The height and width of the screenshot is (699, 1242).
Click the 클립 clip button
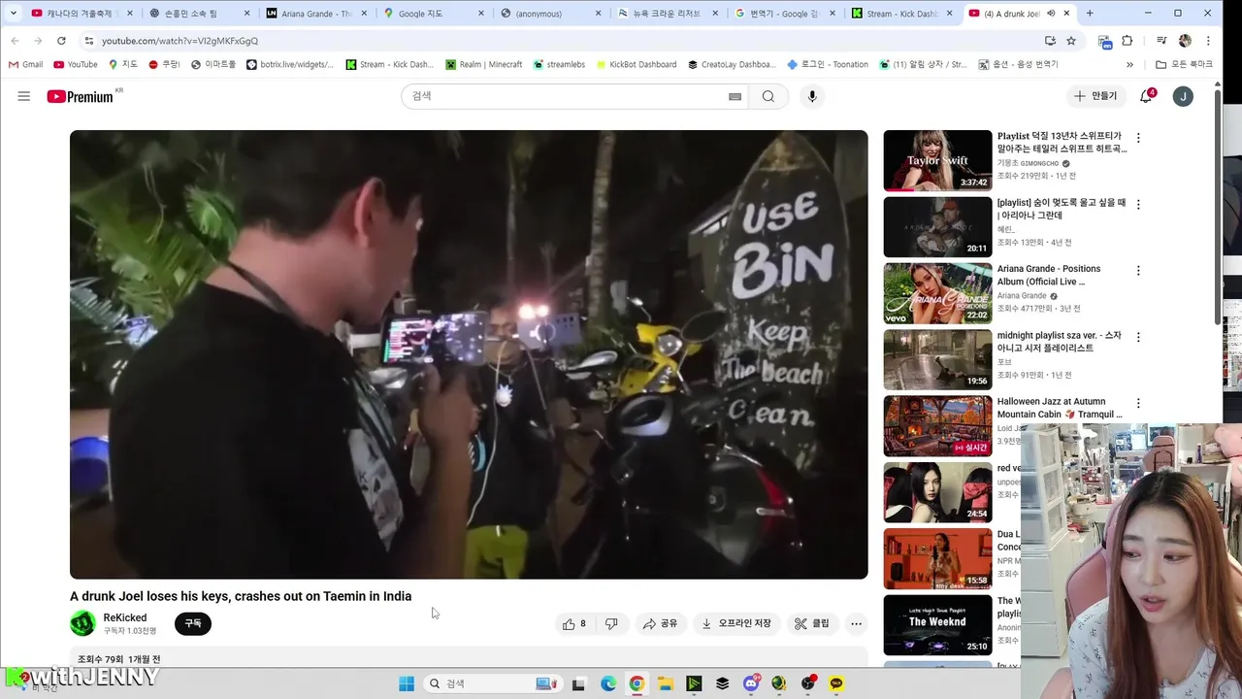(x=811, y=623)
